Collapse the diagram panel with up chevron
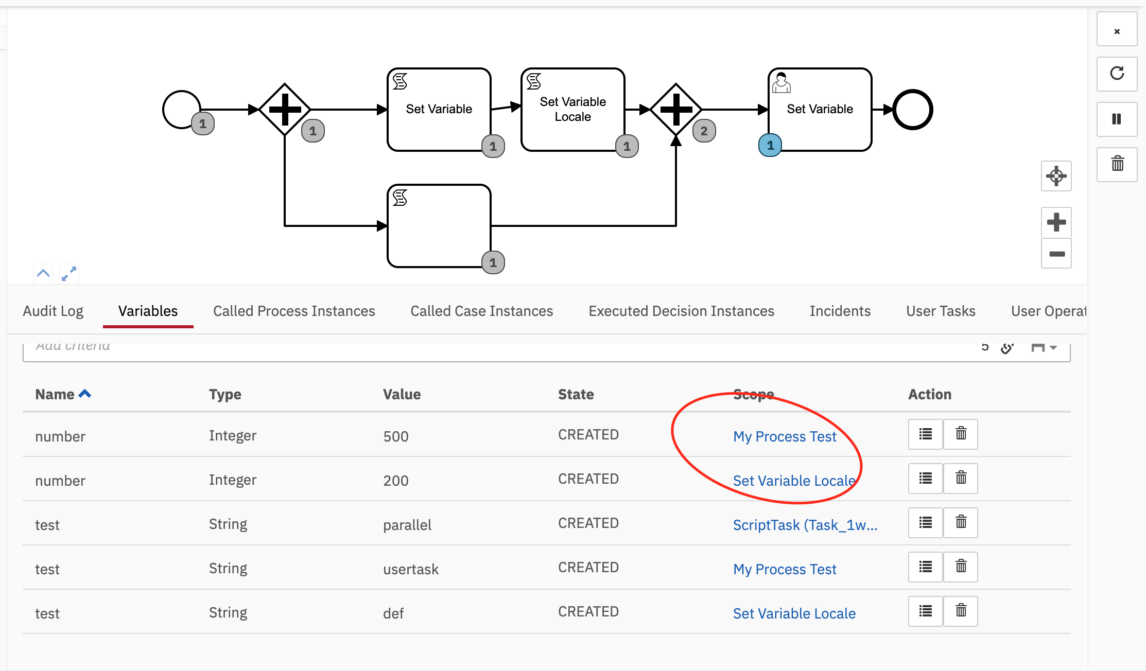The height and width of the screenshot is (671, 1146). click(43, 273)
